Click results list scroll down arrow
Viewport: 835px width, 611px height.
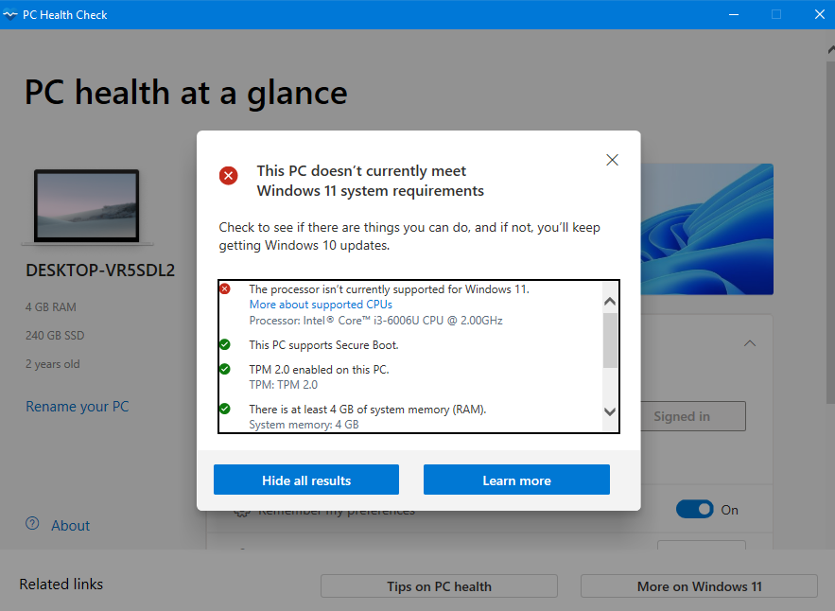click(610, 411)
